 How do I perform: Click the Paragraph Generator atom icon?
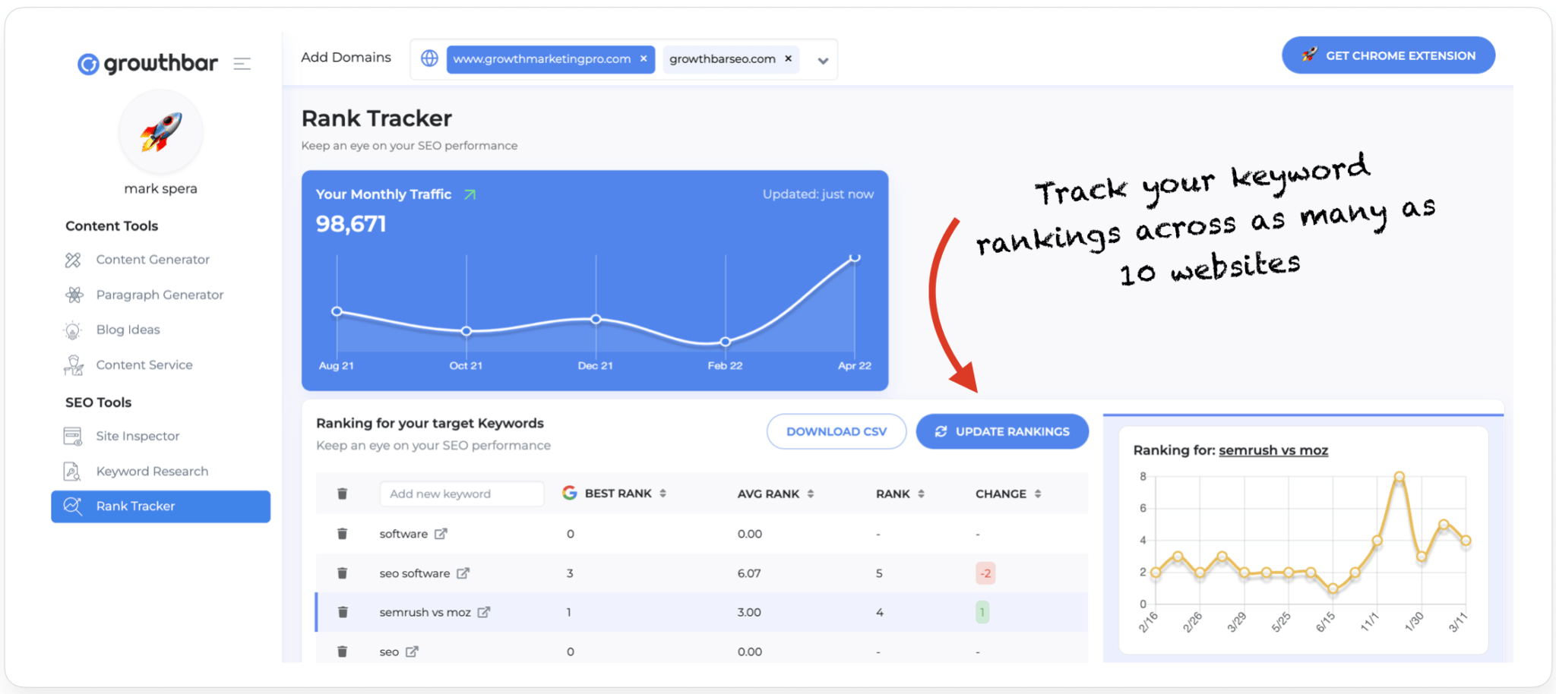tap(74, 295)
